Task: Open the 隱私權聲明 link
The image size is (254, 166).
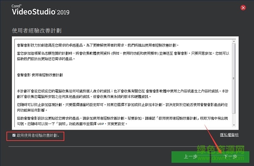Action: coord(229,135)
